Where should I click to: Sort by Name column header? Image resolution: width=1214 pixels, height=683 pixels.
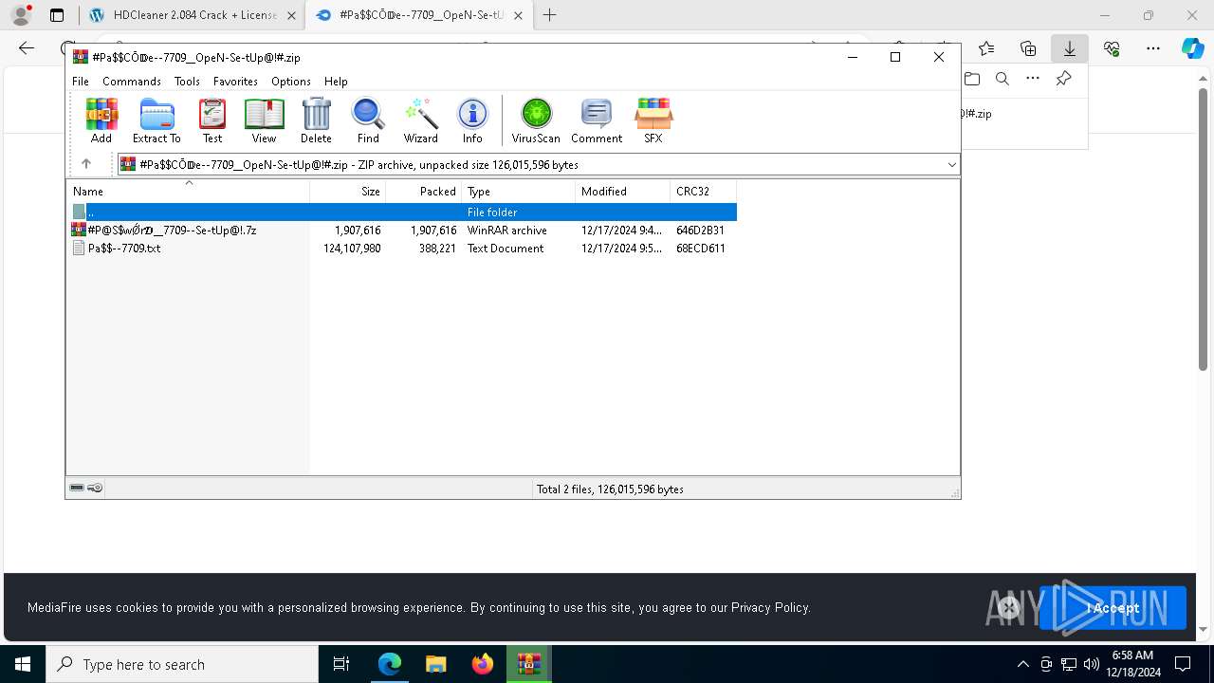point(188,192)
